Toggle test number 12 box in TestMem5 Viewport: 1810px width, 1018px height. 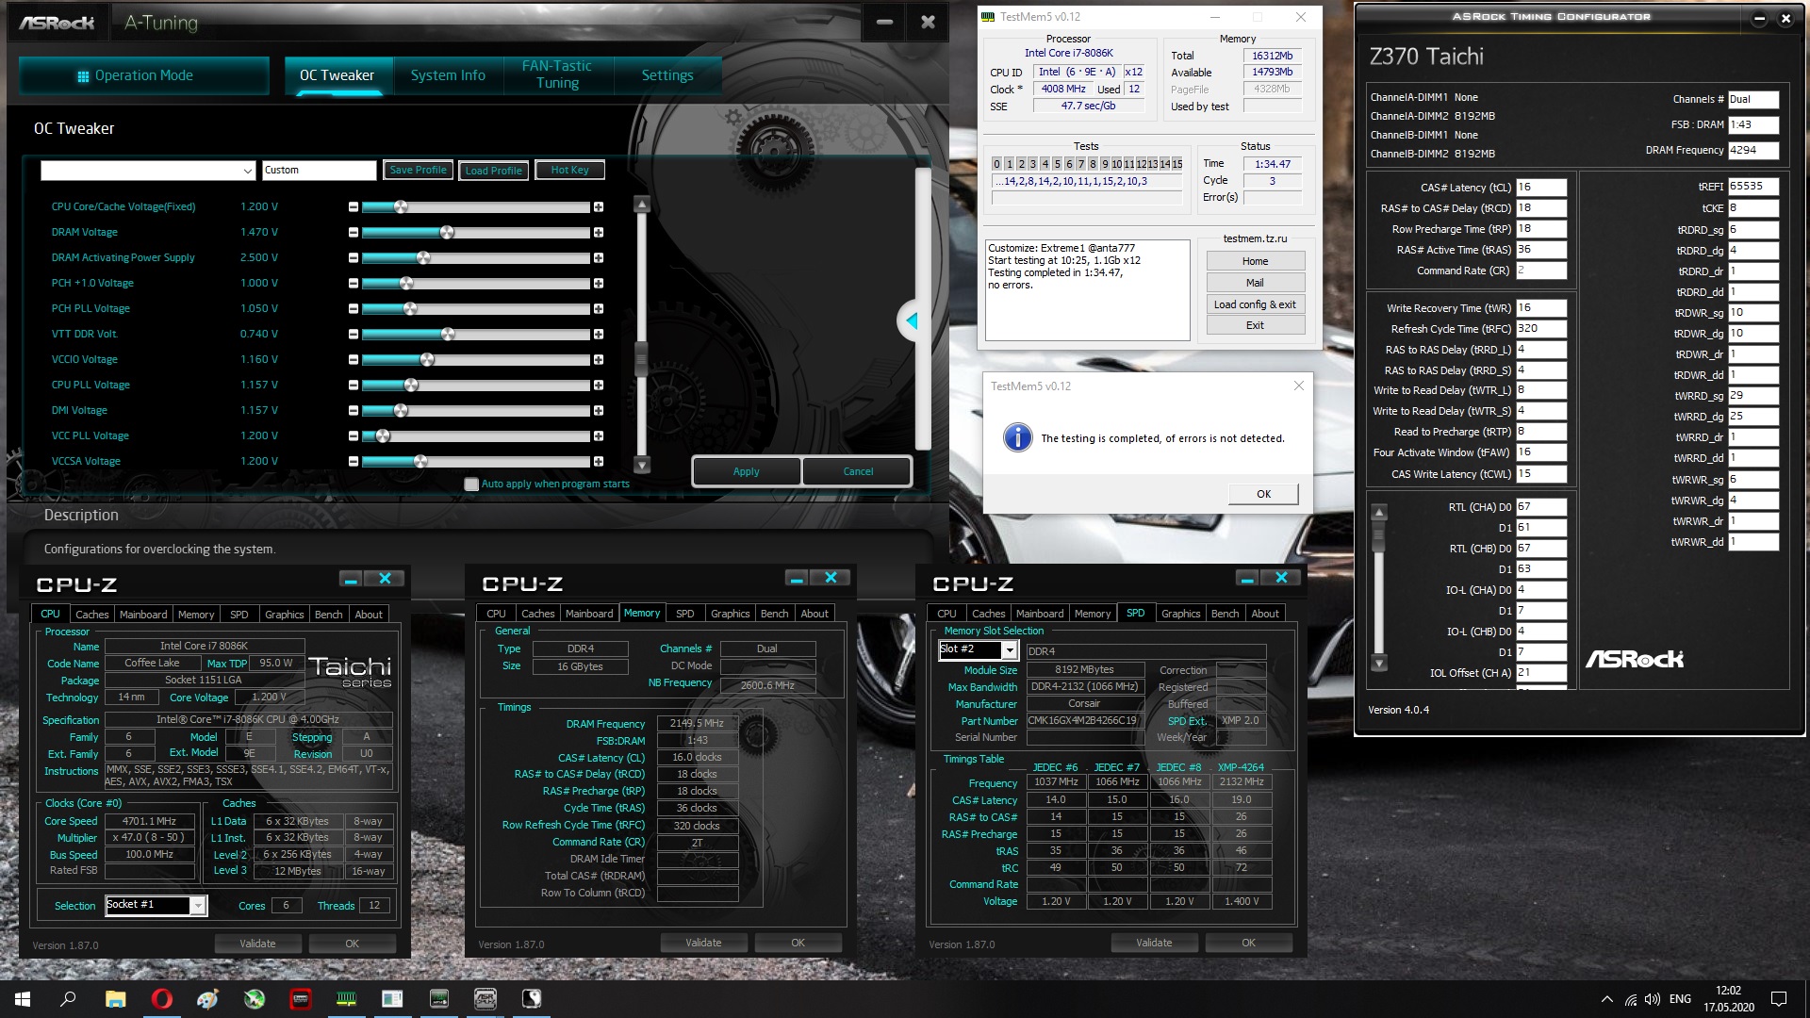(1141, 164)
